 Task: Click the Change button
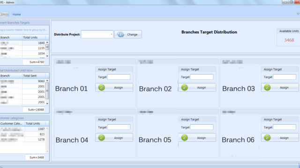click(x=128, y=35)
